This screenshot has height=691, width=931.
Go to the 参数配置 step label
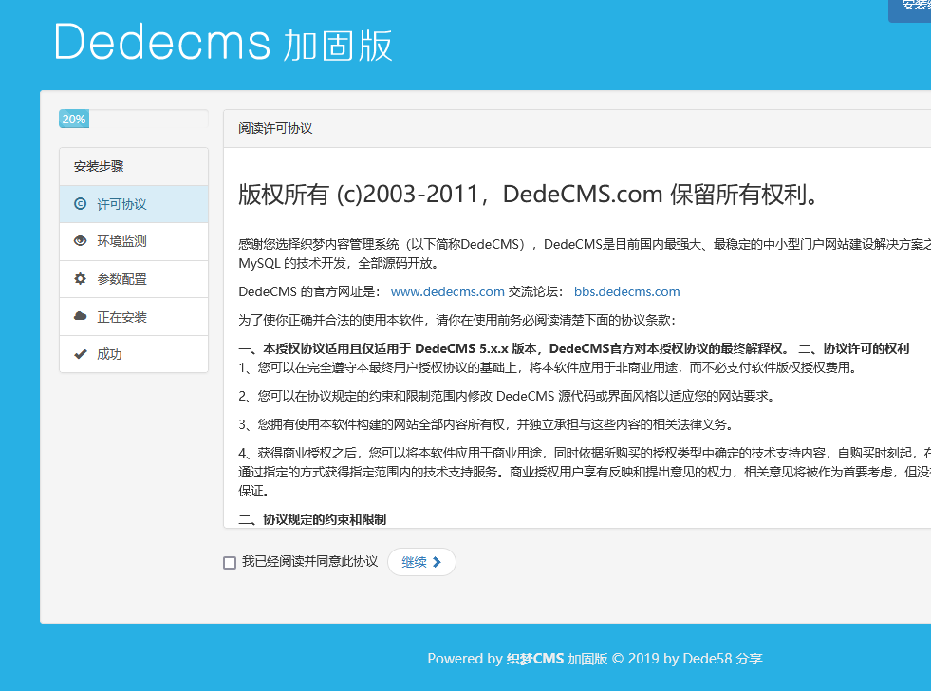point(121,279)
